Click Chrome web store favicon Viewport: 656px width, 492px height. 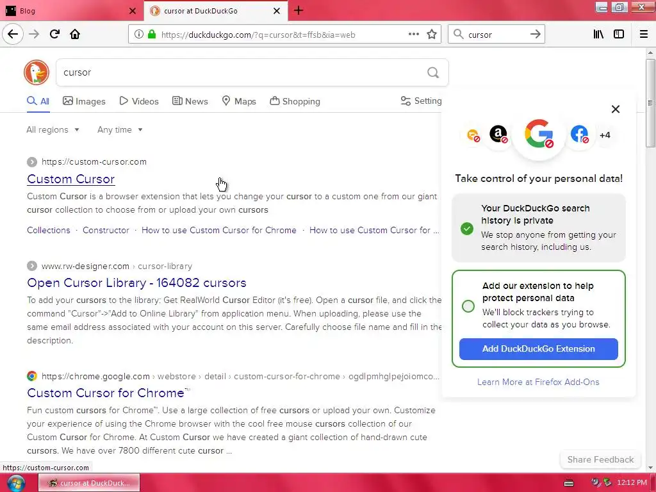tap(32, 376)
